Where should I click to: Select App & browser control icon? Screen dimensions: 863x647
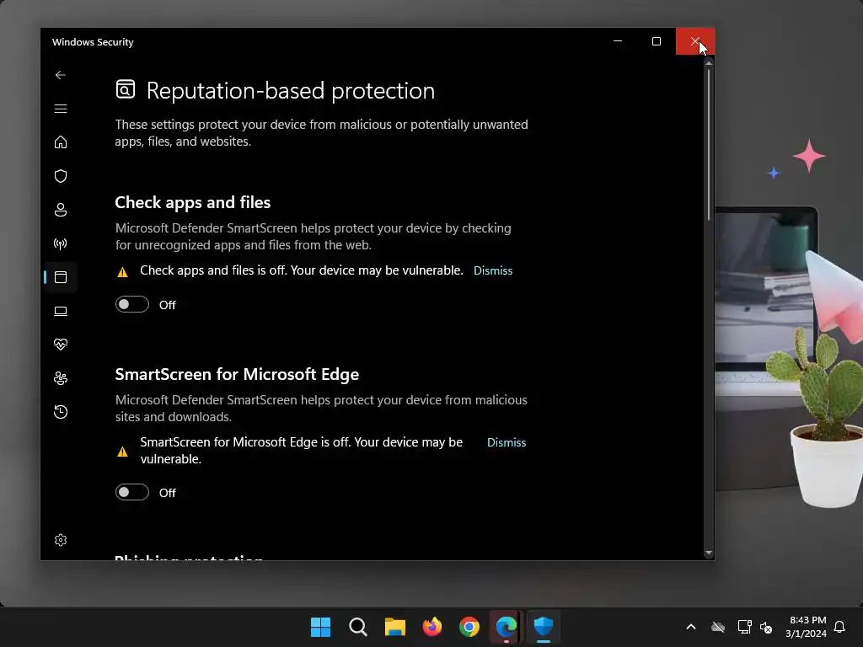(61, 277)
